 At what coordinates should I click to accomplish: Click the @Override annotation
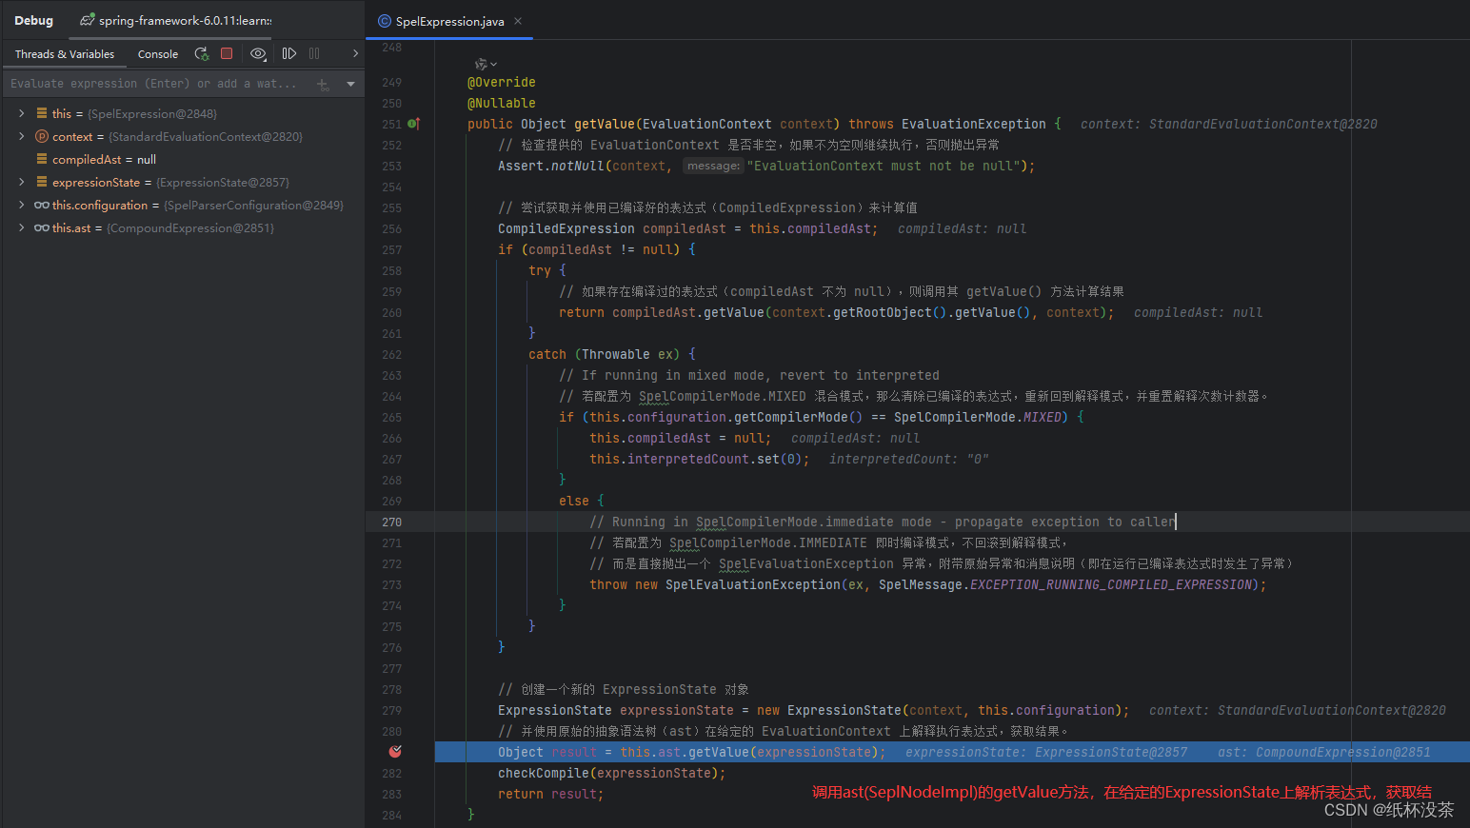pos(502,82)
